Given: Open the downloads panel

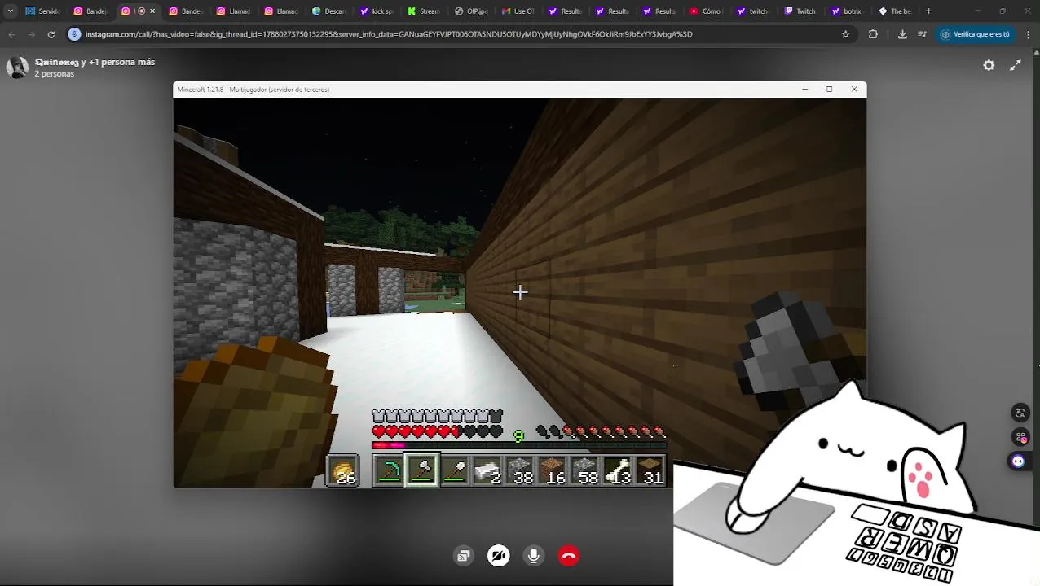Looking at the screenshot, I should 902,34.
